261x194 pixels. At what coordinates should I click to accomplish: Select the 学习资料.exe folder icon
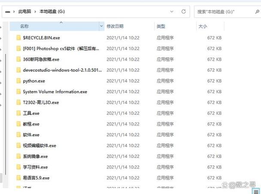(x=18, y=167)
